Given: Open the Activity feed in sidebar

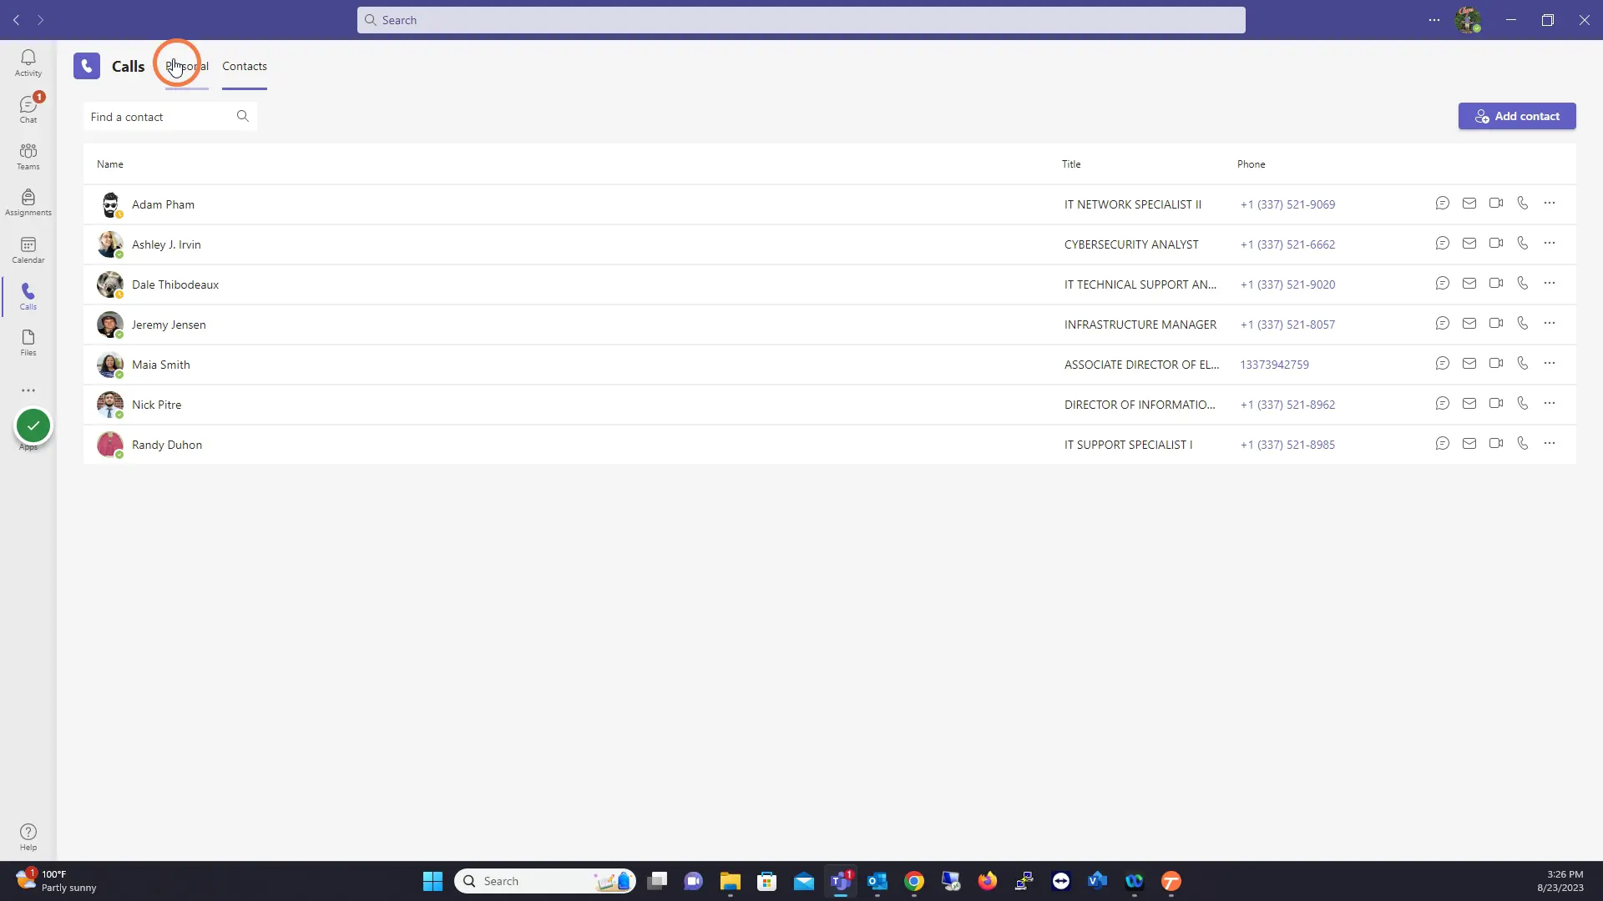Looking at the screenshot, I should [x=28, y=63].
